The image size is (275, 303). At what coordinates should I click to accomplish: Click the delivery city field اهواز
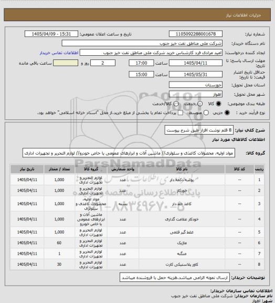(196, 94)
